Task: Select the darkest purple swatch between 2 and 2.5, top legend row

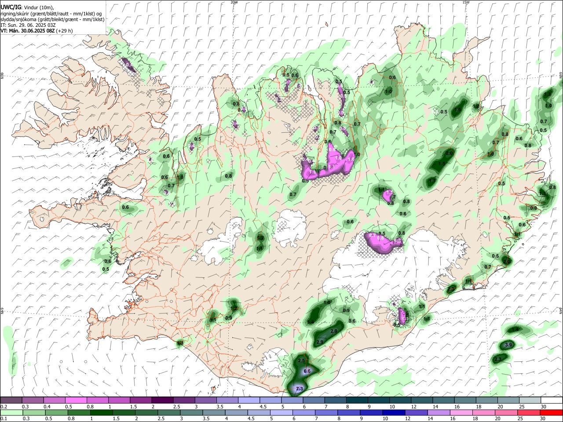Action: click(x=162, y=400)
